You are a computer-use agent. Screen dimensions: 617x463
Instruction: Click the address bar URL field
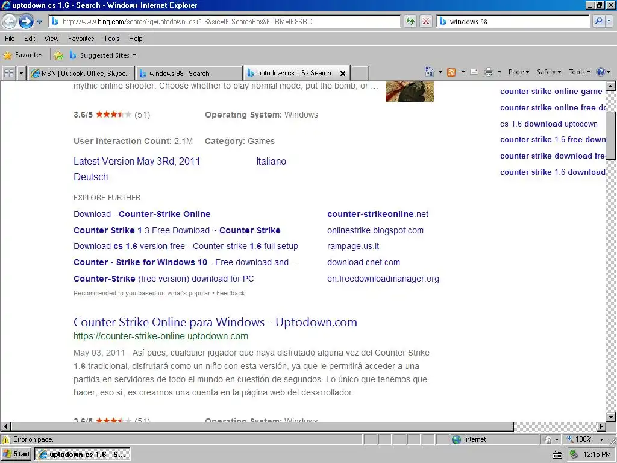[225, 22]
